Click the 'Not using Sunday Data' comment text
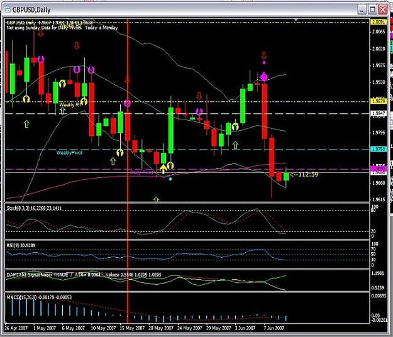This screenshot has width=393, height=337. (62, 28)
